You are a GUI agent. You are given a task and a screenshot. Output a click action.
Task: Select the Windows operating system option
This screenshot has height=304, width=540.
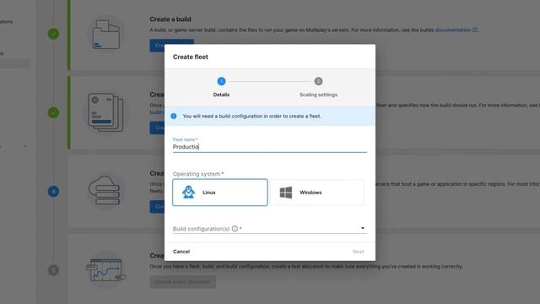tap(317, 193)
